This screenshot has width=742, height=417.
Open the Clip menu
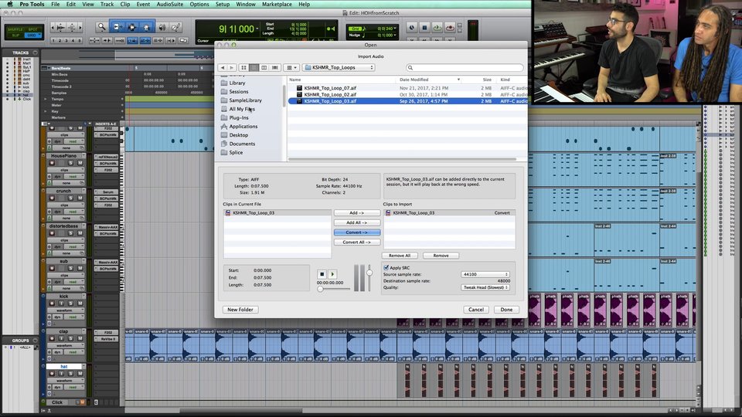tap(125, 5)
